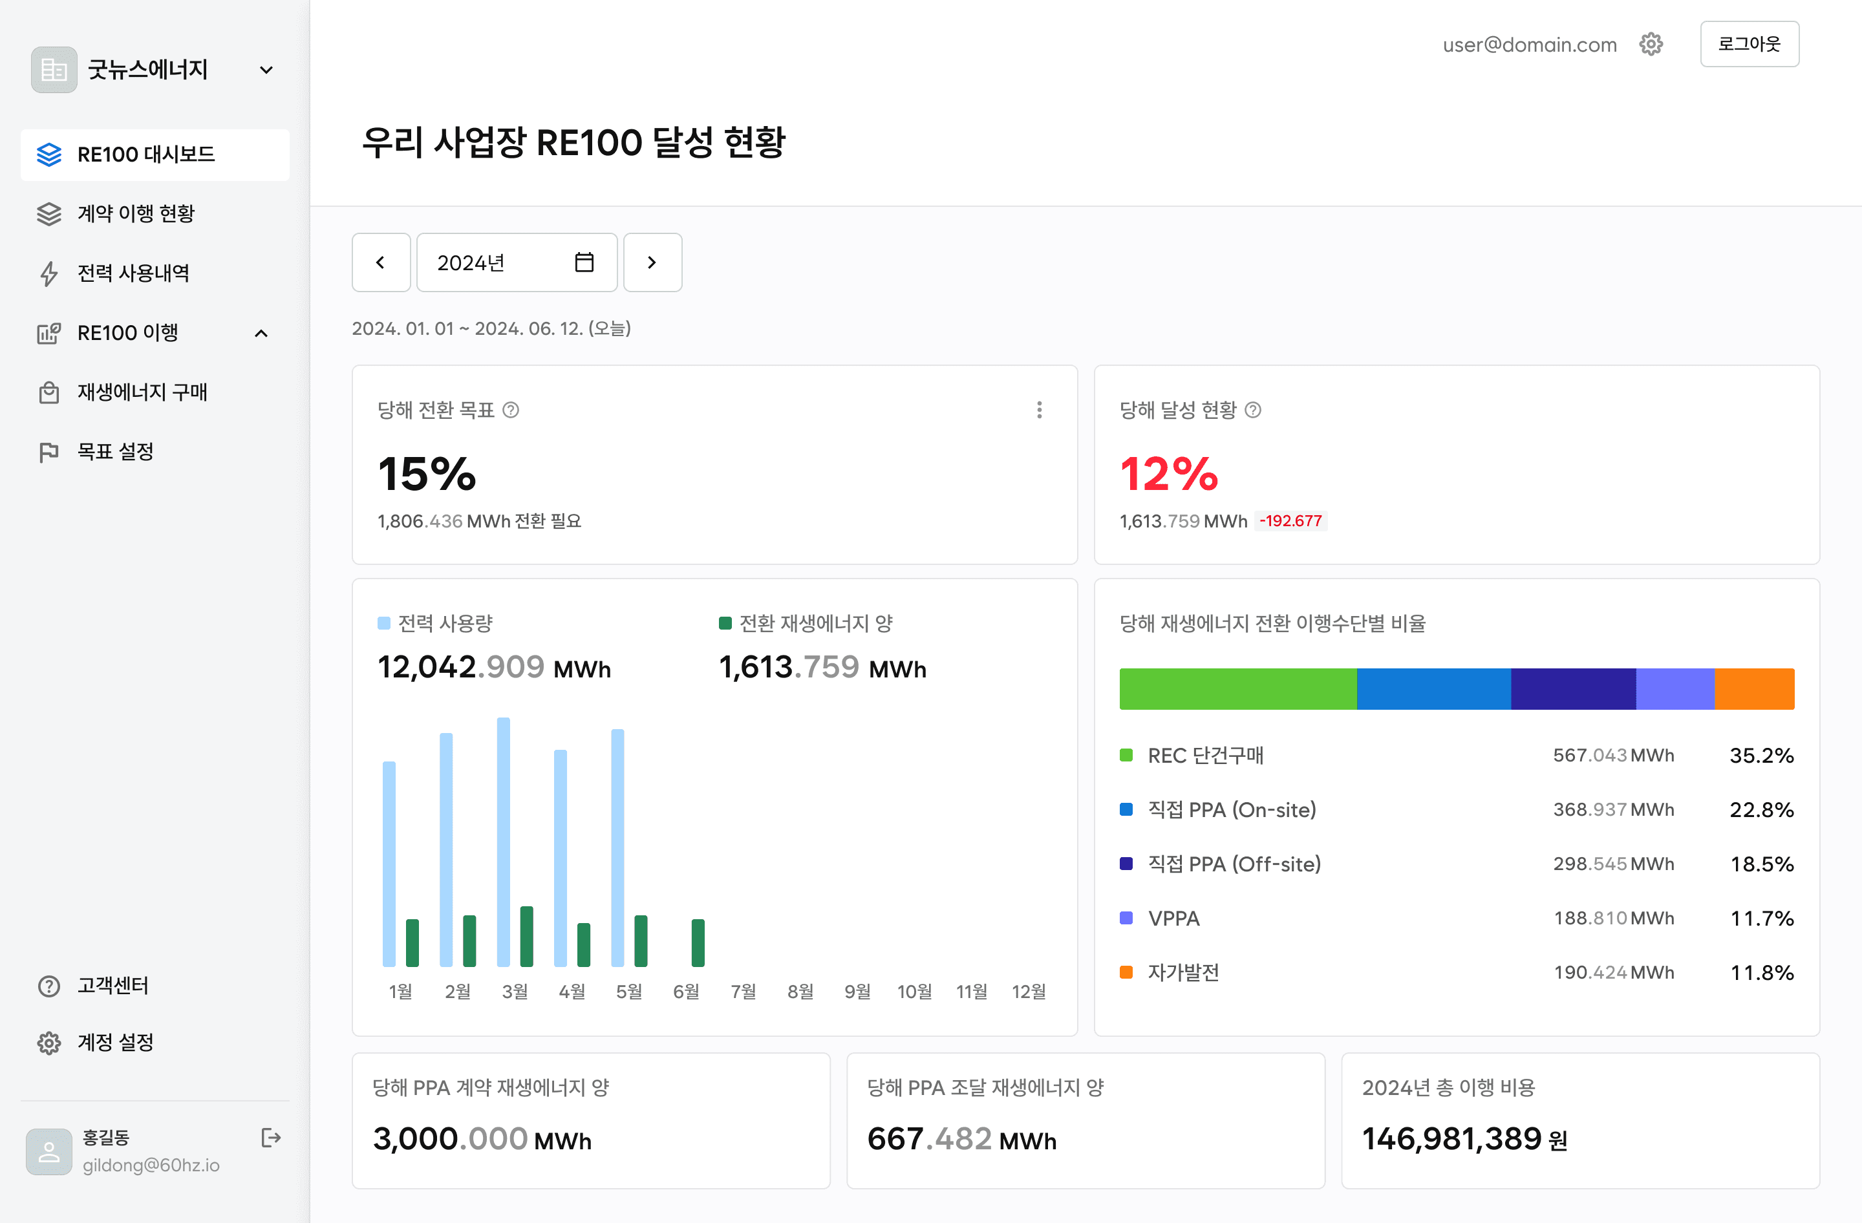Open 전력 사용내역 via the lightning icon
Image resolution: width=1862 pixels, height=1223 pixels.
[x=49, y=273]
